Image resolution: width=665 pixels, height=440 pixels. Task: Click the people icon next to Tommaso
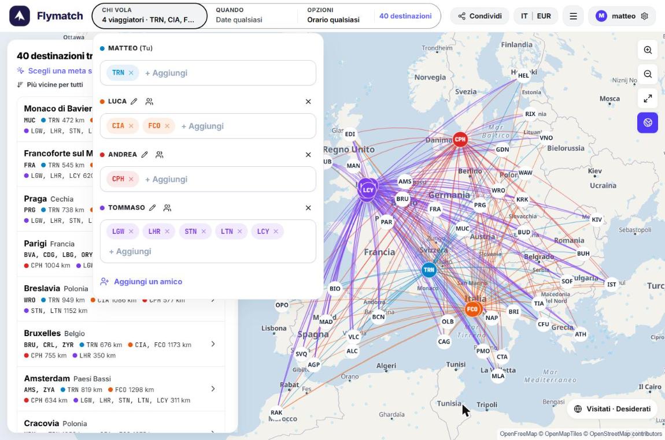[x=168, y=207]
